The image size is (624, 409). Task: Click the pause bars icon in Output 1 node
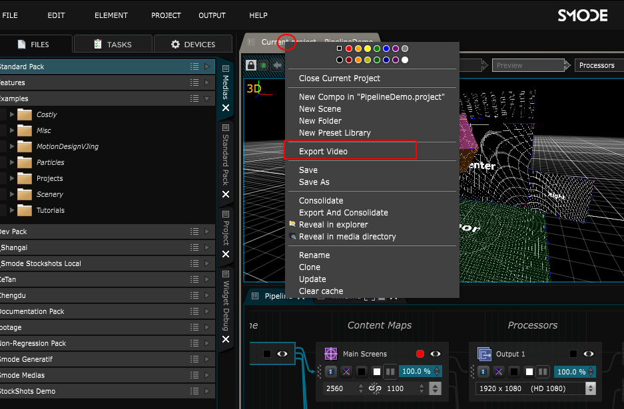pyautogui.click(x=543, y=372)
